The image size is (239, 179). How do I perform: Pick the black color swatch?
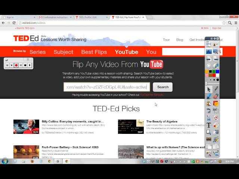click(211, 71)
